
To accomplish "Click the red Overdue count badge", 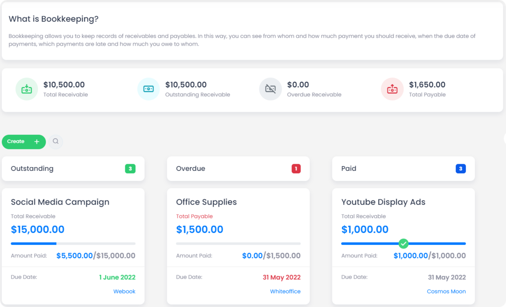I will point(296,168).
